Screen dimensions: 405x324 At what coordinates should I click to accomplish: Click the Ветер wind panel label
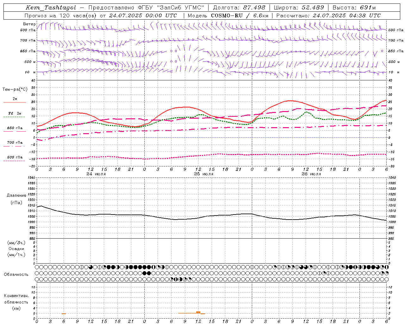point(29,24)
